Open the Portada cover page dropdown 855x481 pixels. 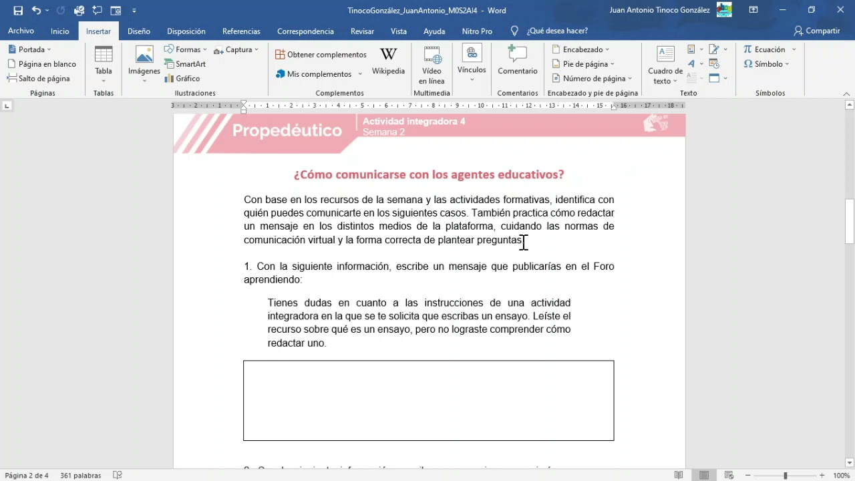click(30, 49)
